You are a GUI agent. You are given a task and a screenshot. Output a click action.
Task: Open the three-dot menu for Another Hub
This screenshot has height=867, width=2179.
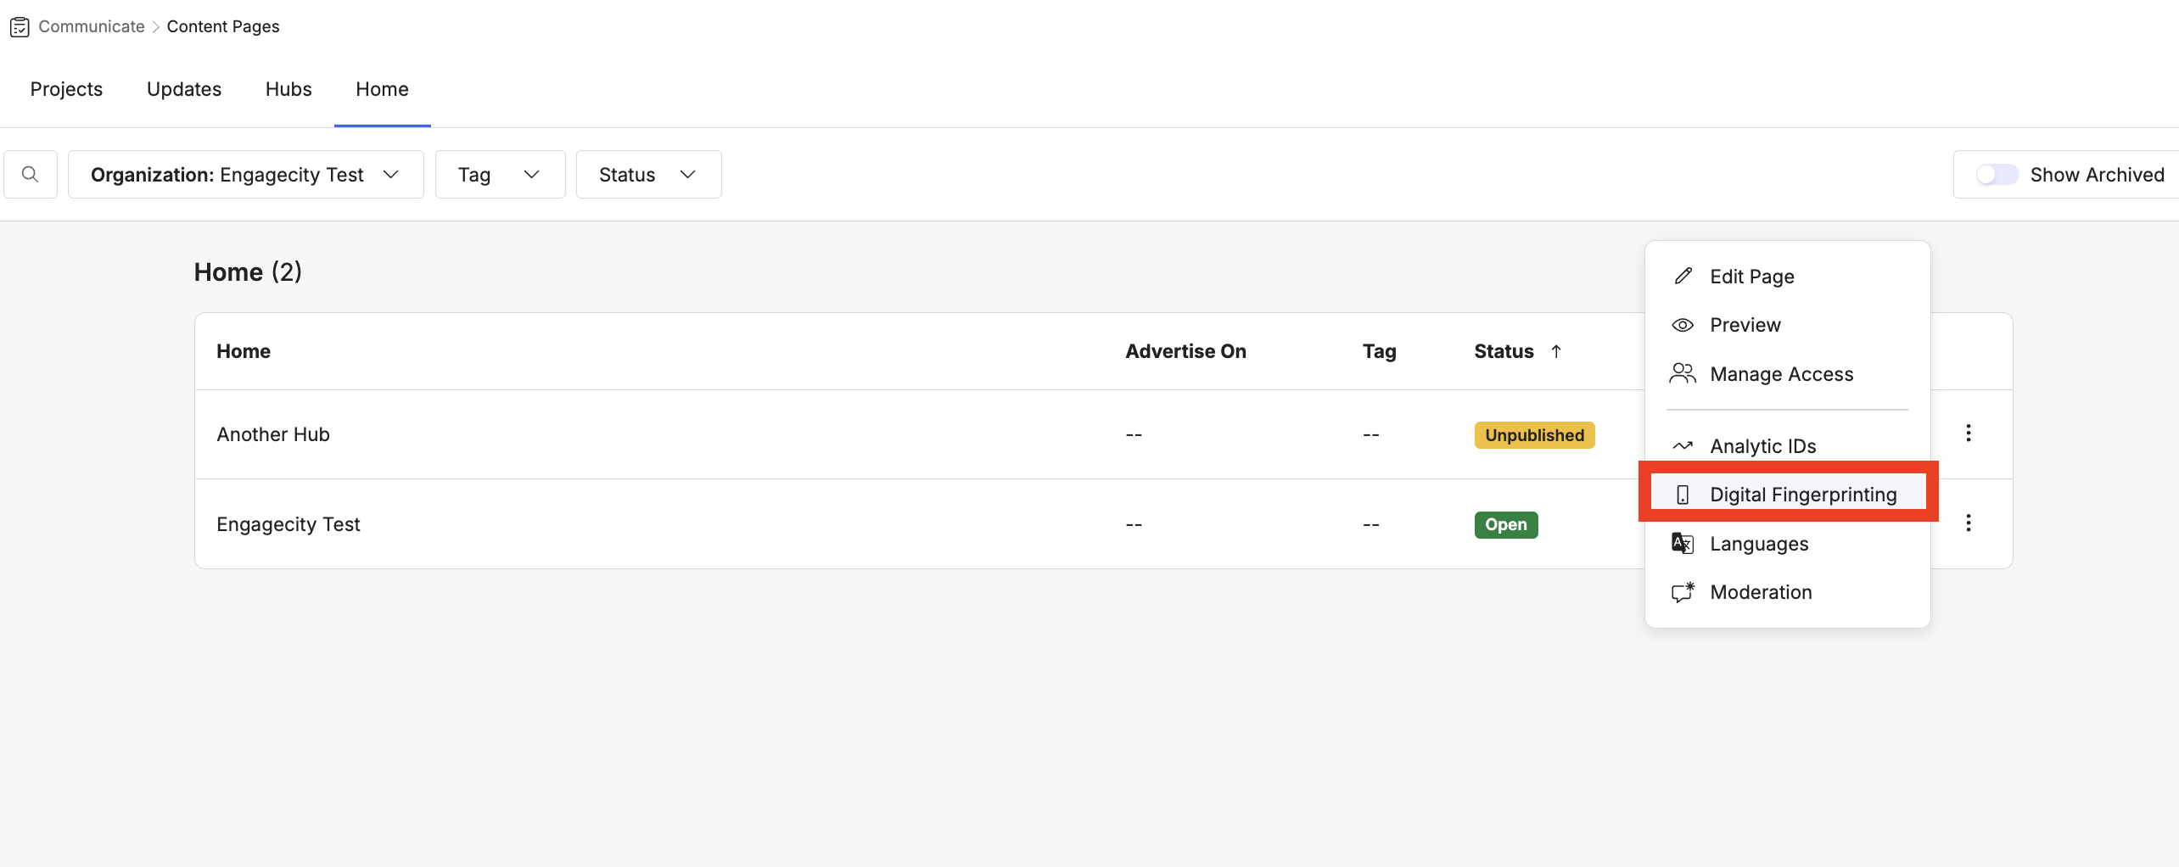point(1968,433)
